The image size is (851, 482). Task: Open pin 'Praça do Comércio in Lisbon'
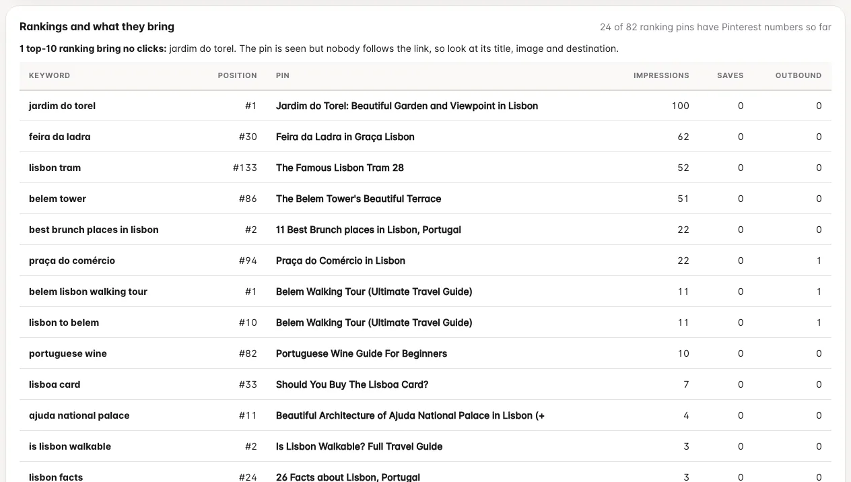pos(341,261)
